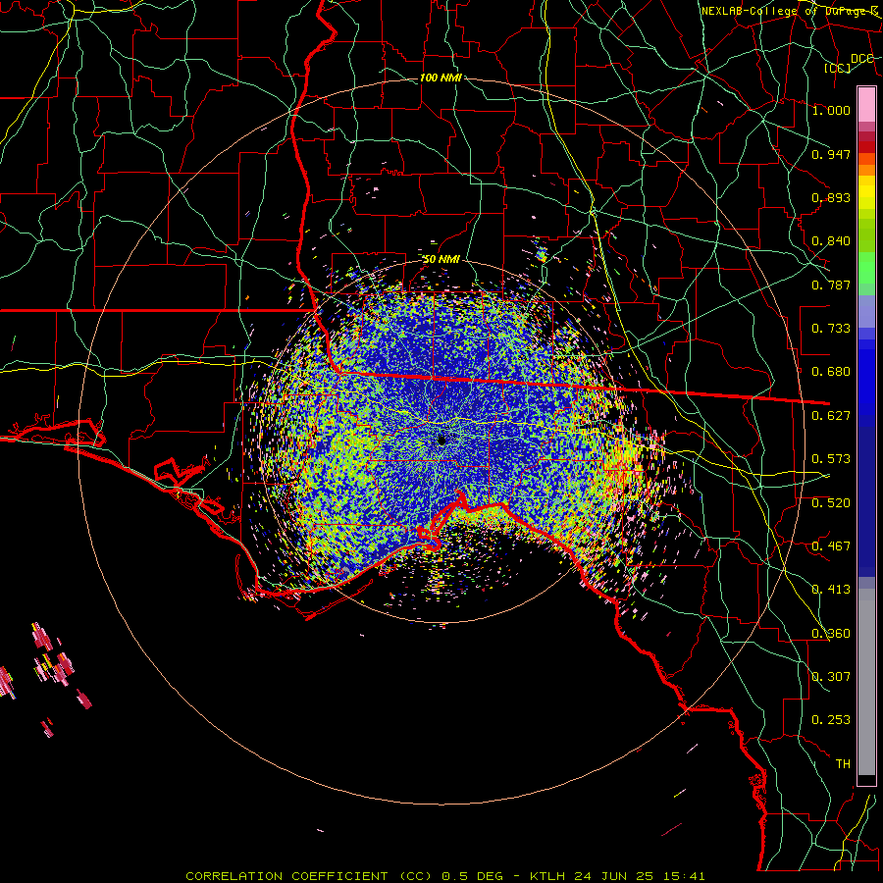Screen dimensions: 883x883
Task: Select the 0.893 scale value
Action: (831, 197)
